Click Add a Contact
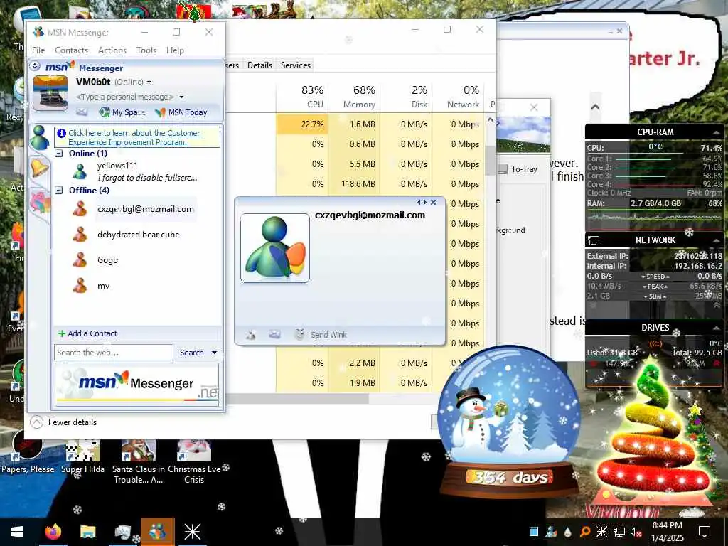 pos(87,333)
